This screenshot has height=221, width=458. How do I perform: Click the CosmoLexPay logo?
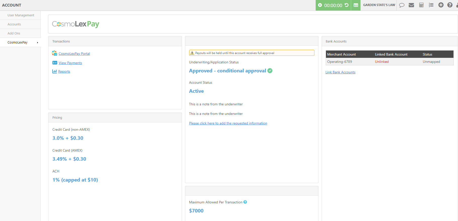[x=75, y=24]
